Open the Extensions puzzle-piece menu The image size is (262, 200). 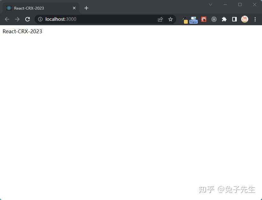click(224, 19)
